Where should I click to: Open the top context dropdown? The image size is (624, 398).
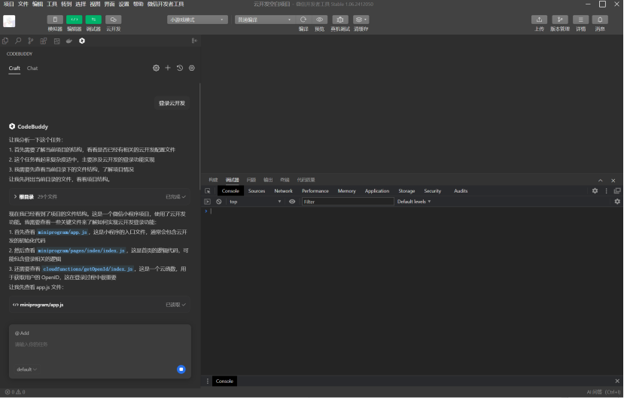254,202
